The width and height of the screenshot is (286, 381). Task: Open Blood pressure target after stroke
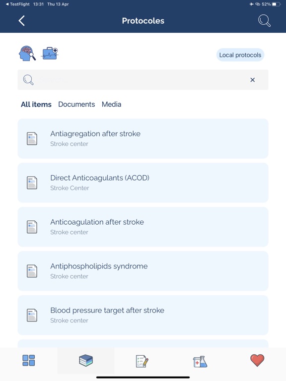[x=143, y=315]
